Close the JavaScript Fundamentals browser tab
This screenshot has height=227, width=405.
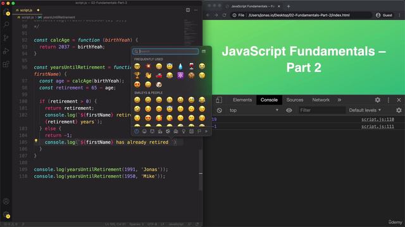point(279,6)
